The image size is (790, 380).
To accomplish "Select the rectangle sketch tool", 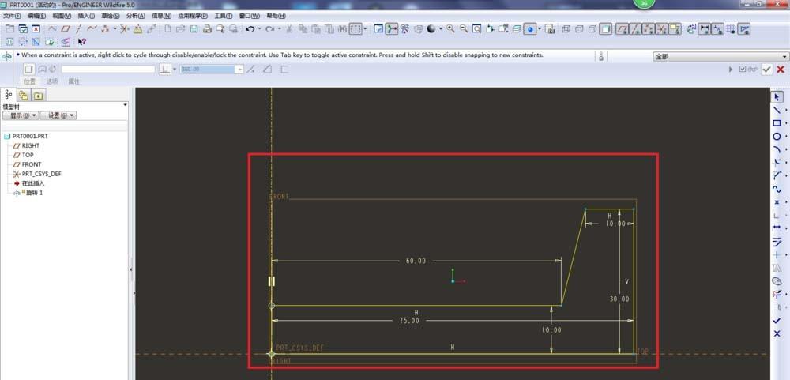I will coord(777,123).
